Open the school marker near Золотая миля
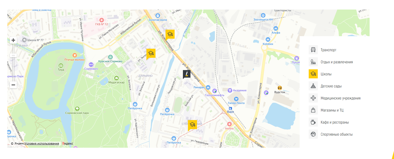This screenshot has width=394, height=159. coord(170,34)
